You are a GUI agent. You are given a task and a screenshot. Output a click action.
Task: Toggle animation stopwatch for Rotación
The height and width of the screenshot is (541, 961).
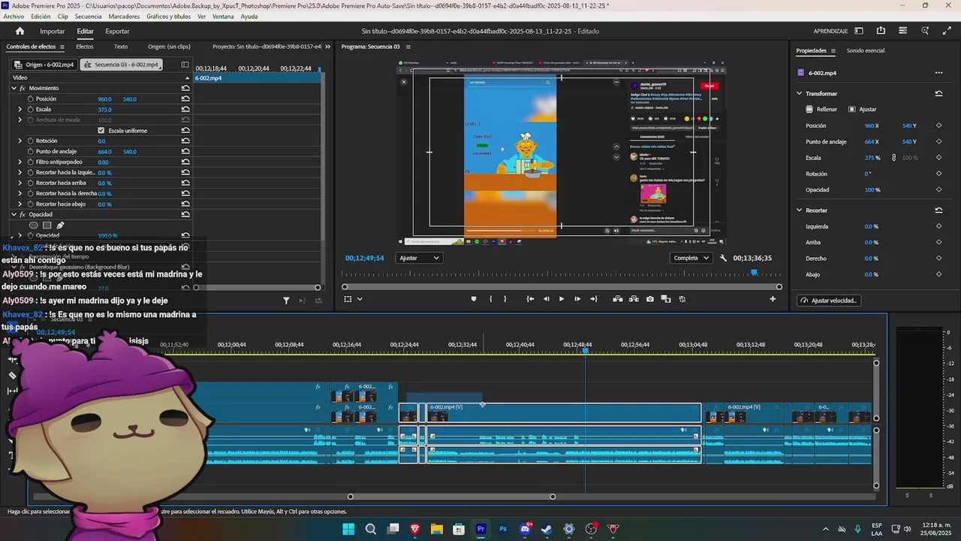31,141
